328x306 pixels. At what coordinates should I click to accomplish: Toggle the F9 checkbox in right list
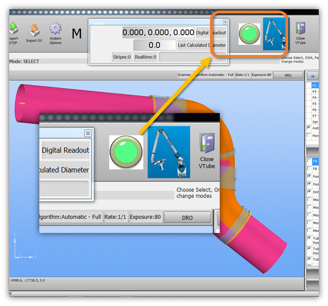tap(309, 169)
